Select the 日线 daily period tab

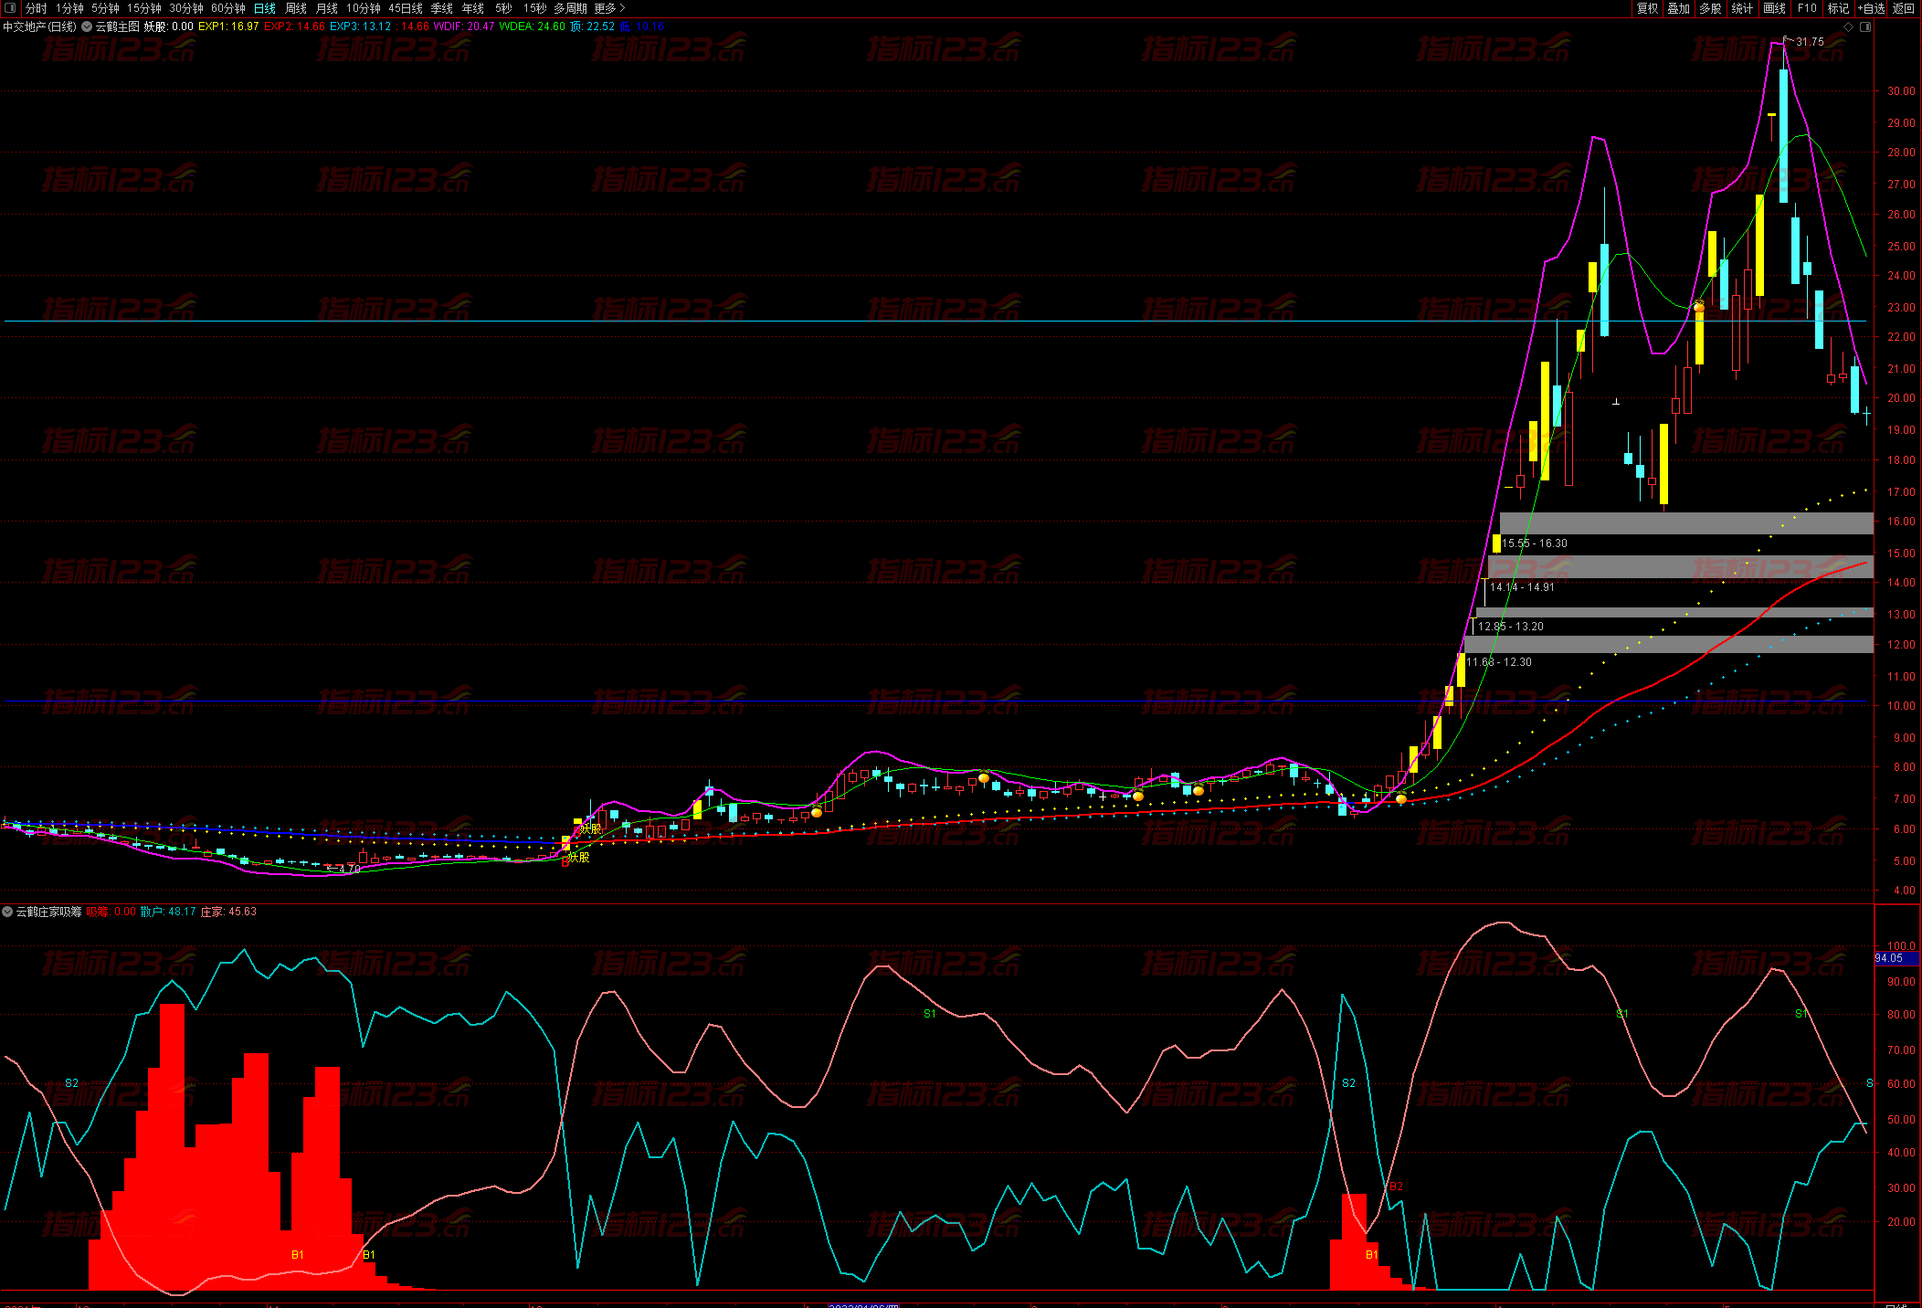[265, 8]
